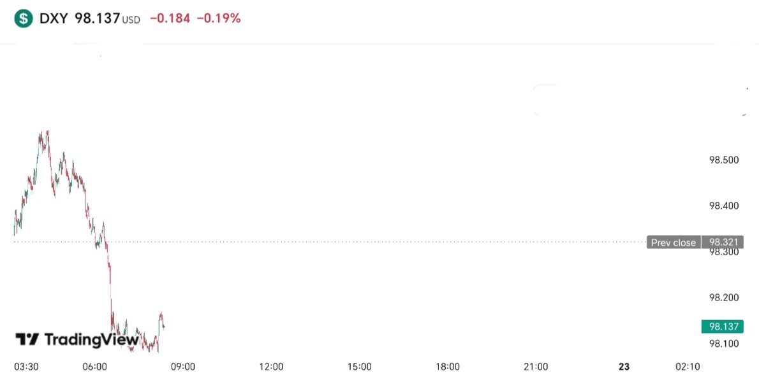The height and width of the screenshot is (387, 759).
Task: Click the 98.200 price axis label
Action: [x=724, y=297]
